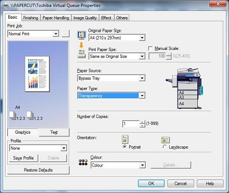Viewport: 229px width, 193px height.
Task: Switch to the Finishing tab
Action: coord(31,18)
